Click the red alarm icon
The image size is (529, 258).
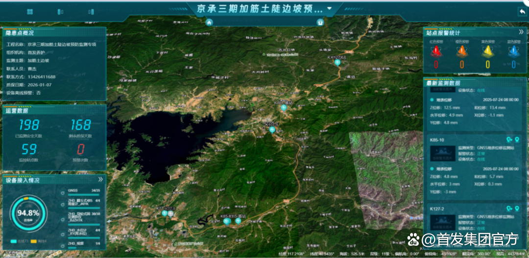pyautogui.click(x=436, y=51)
